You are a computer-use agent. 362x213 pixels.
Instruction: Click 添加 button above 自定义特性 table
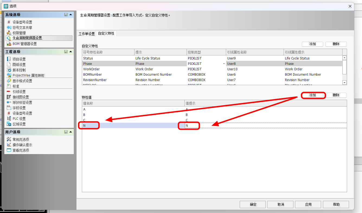[x=312, y=44]
